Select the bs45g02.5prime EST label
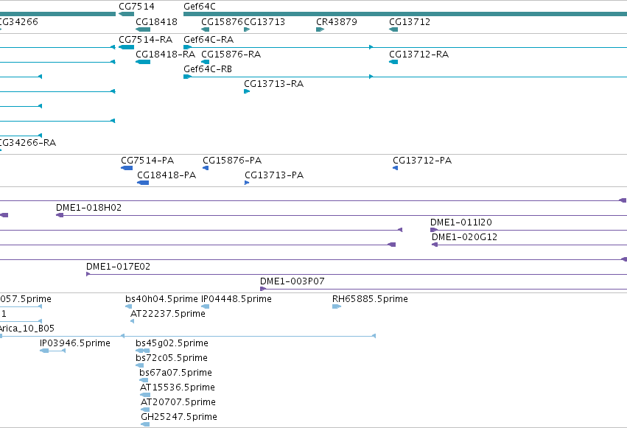The image size is (627, 428). 172,344
